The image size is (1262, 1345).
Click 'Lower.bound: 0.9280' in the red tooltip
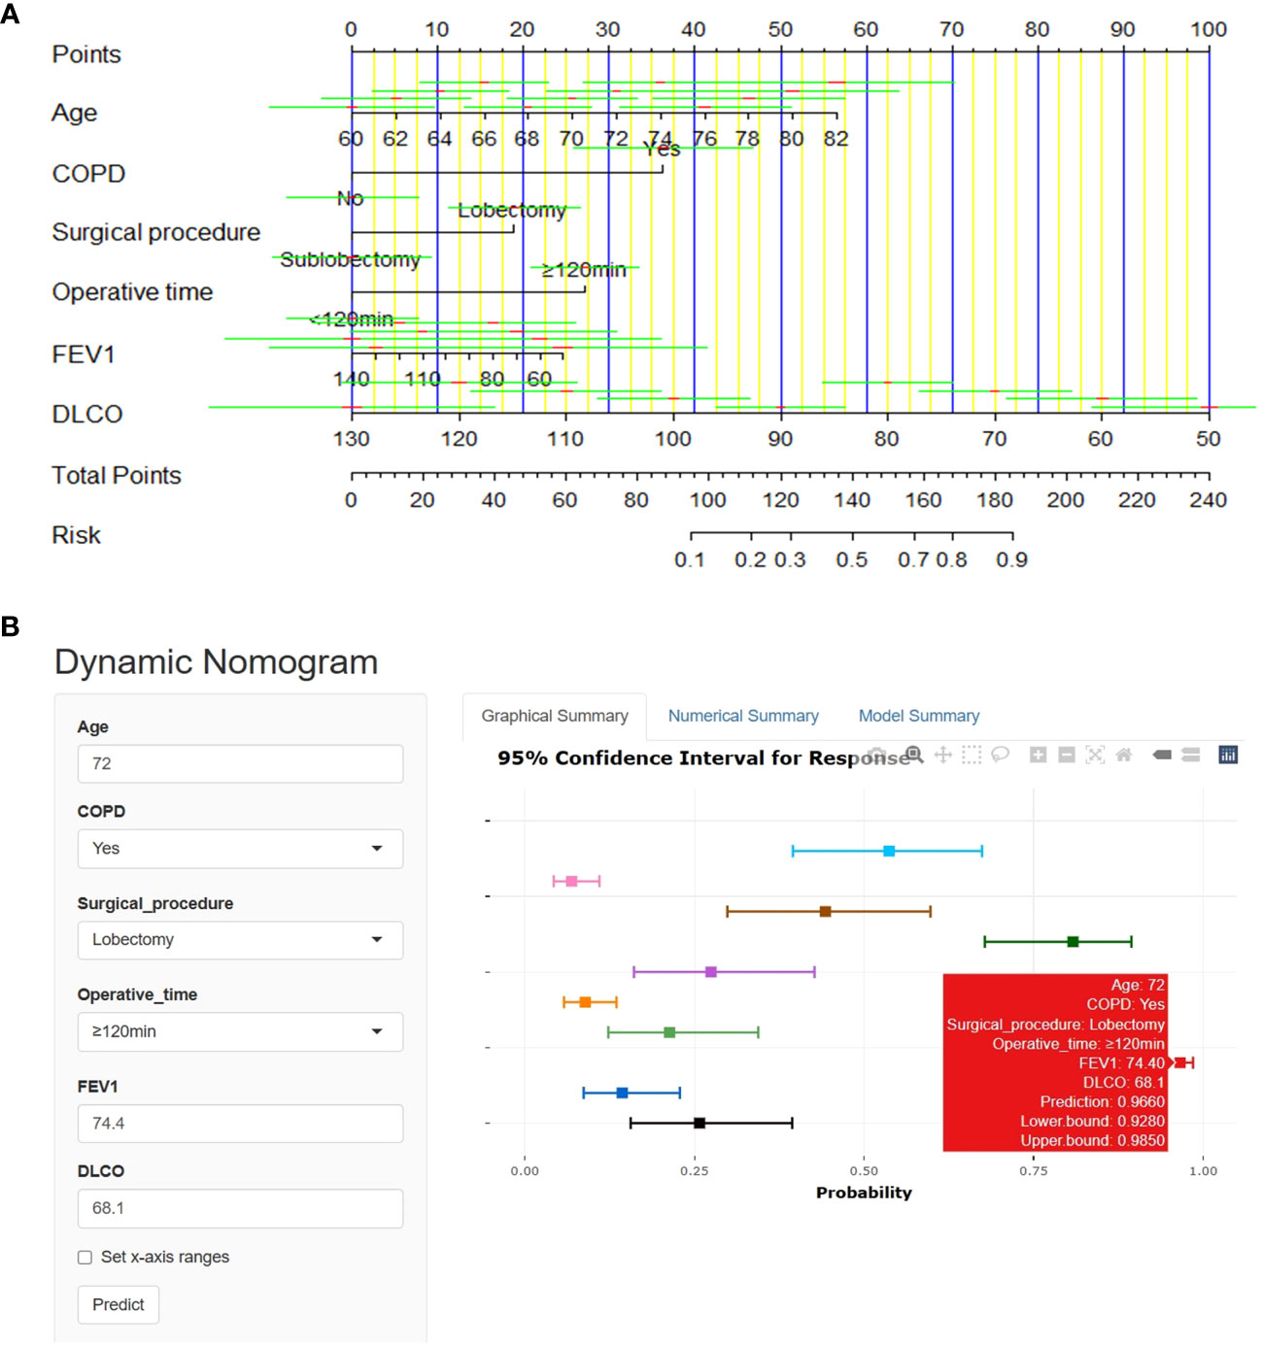pyautogui.click(x=1092, y=1122)
